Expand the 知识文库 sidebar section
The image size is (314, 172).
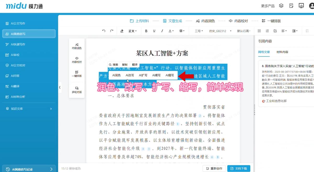[x=29, y=109]
